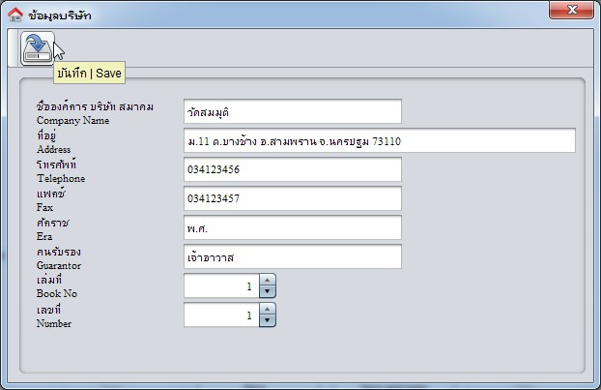
Task: Decrease Book No with down arrow
Action: [x=267, y=291]
